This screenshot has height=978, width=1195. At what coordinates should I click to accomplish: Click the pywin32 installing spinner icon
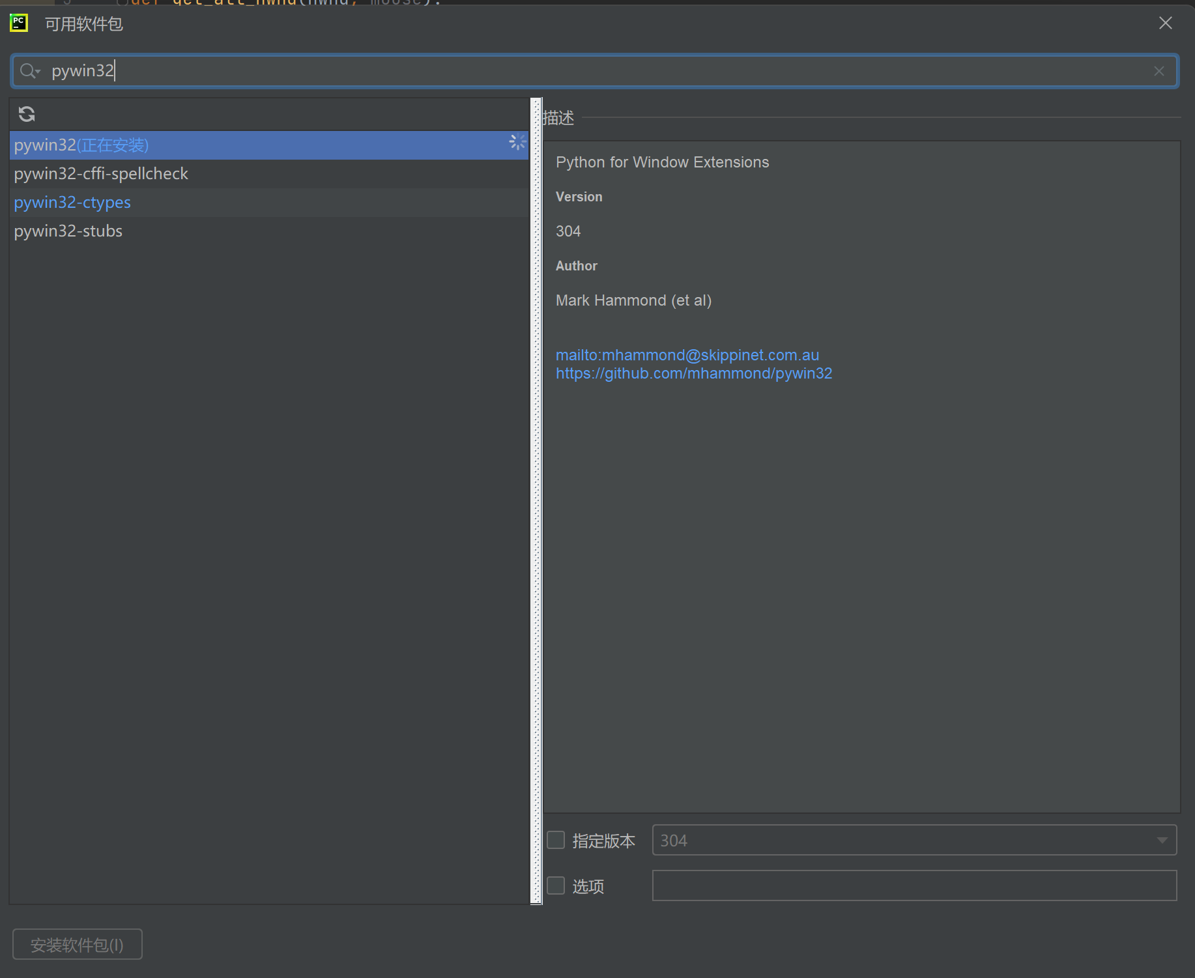click(x=517, y=143)
